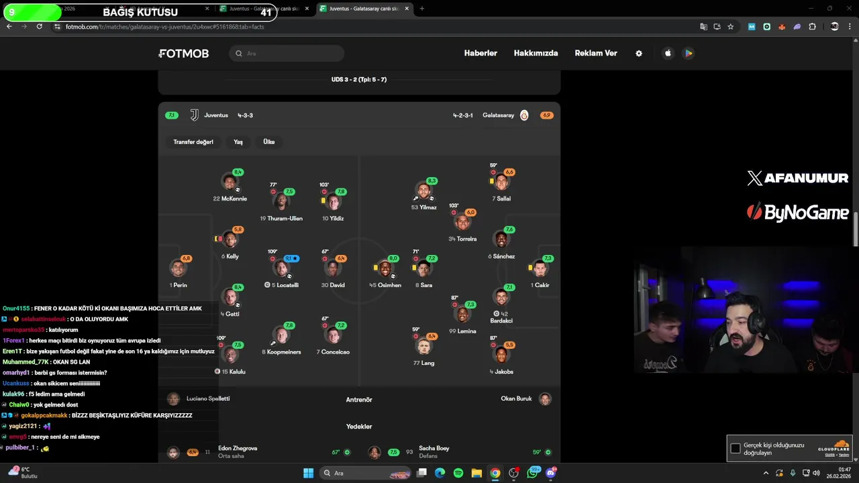This screenshot has height=483, width=859.
Task: Select the Transfer değeri filter
Action: point(193,142)
